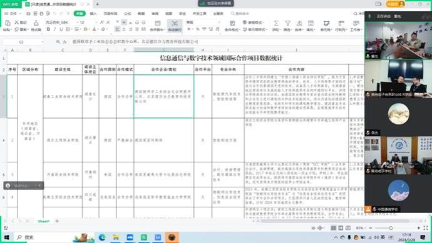Toggle Underline formatting

click(x=61, y=29)
